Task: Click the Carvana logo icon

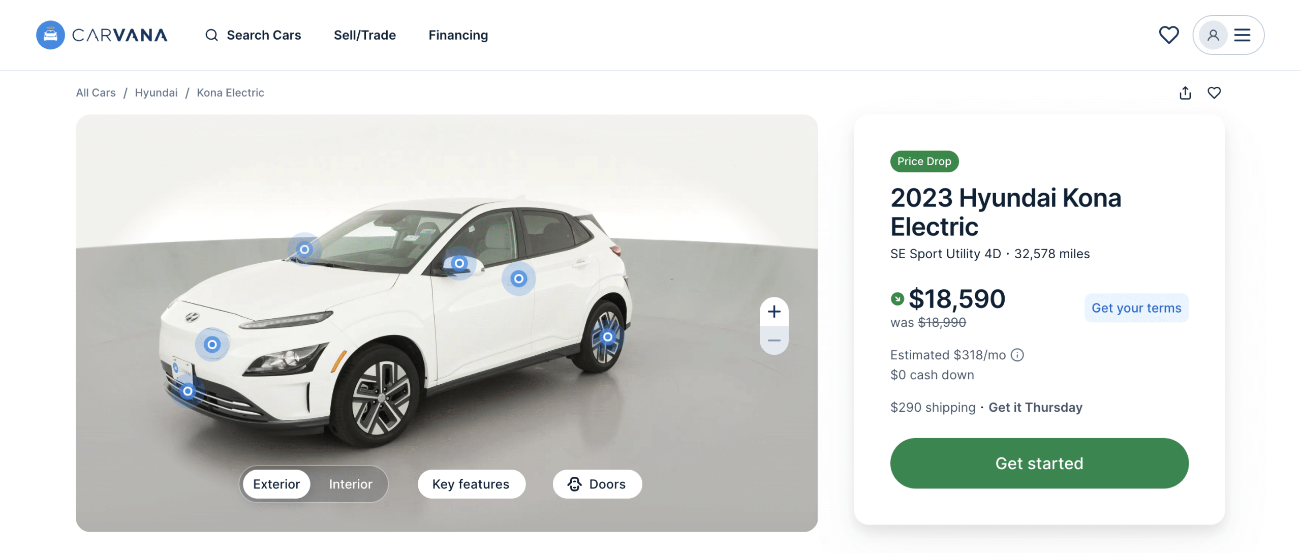Action: tap(50, 35)
